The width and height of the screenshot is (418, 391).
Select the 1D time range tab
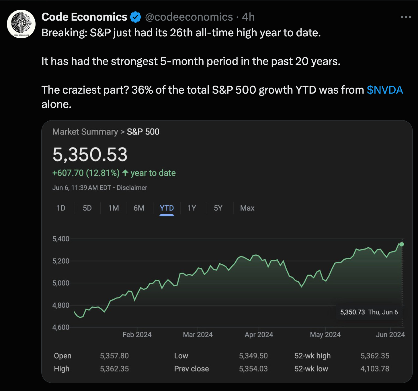click(61, 208)
